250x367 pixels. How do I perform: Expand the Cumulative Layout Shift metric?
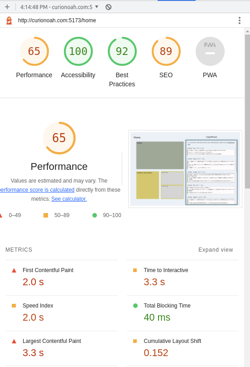pos(183,348)
